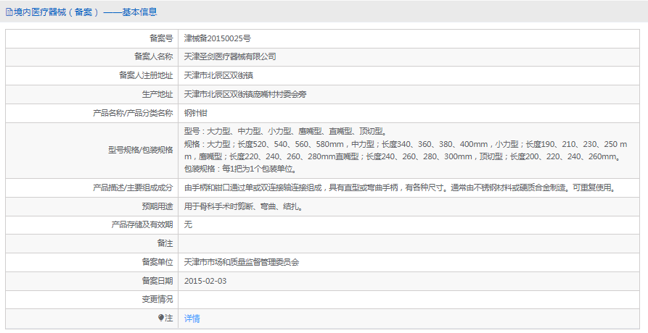Click the 备案单位 label
This screenshot has width=648, height=333.
(x=157, y=262)
